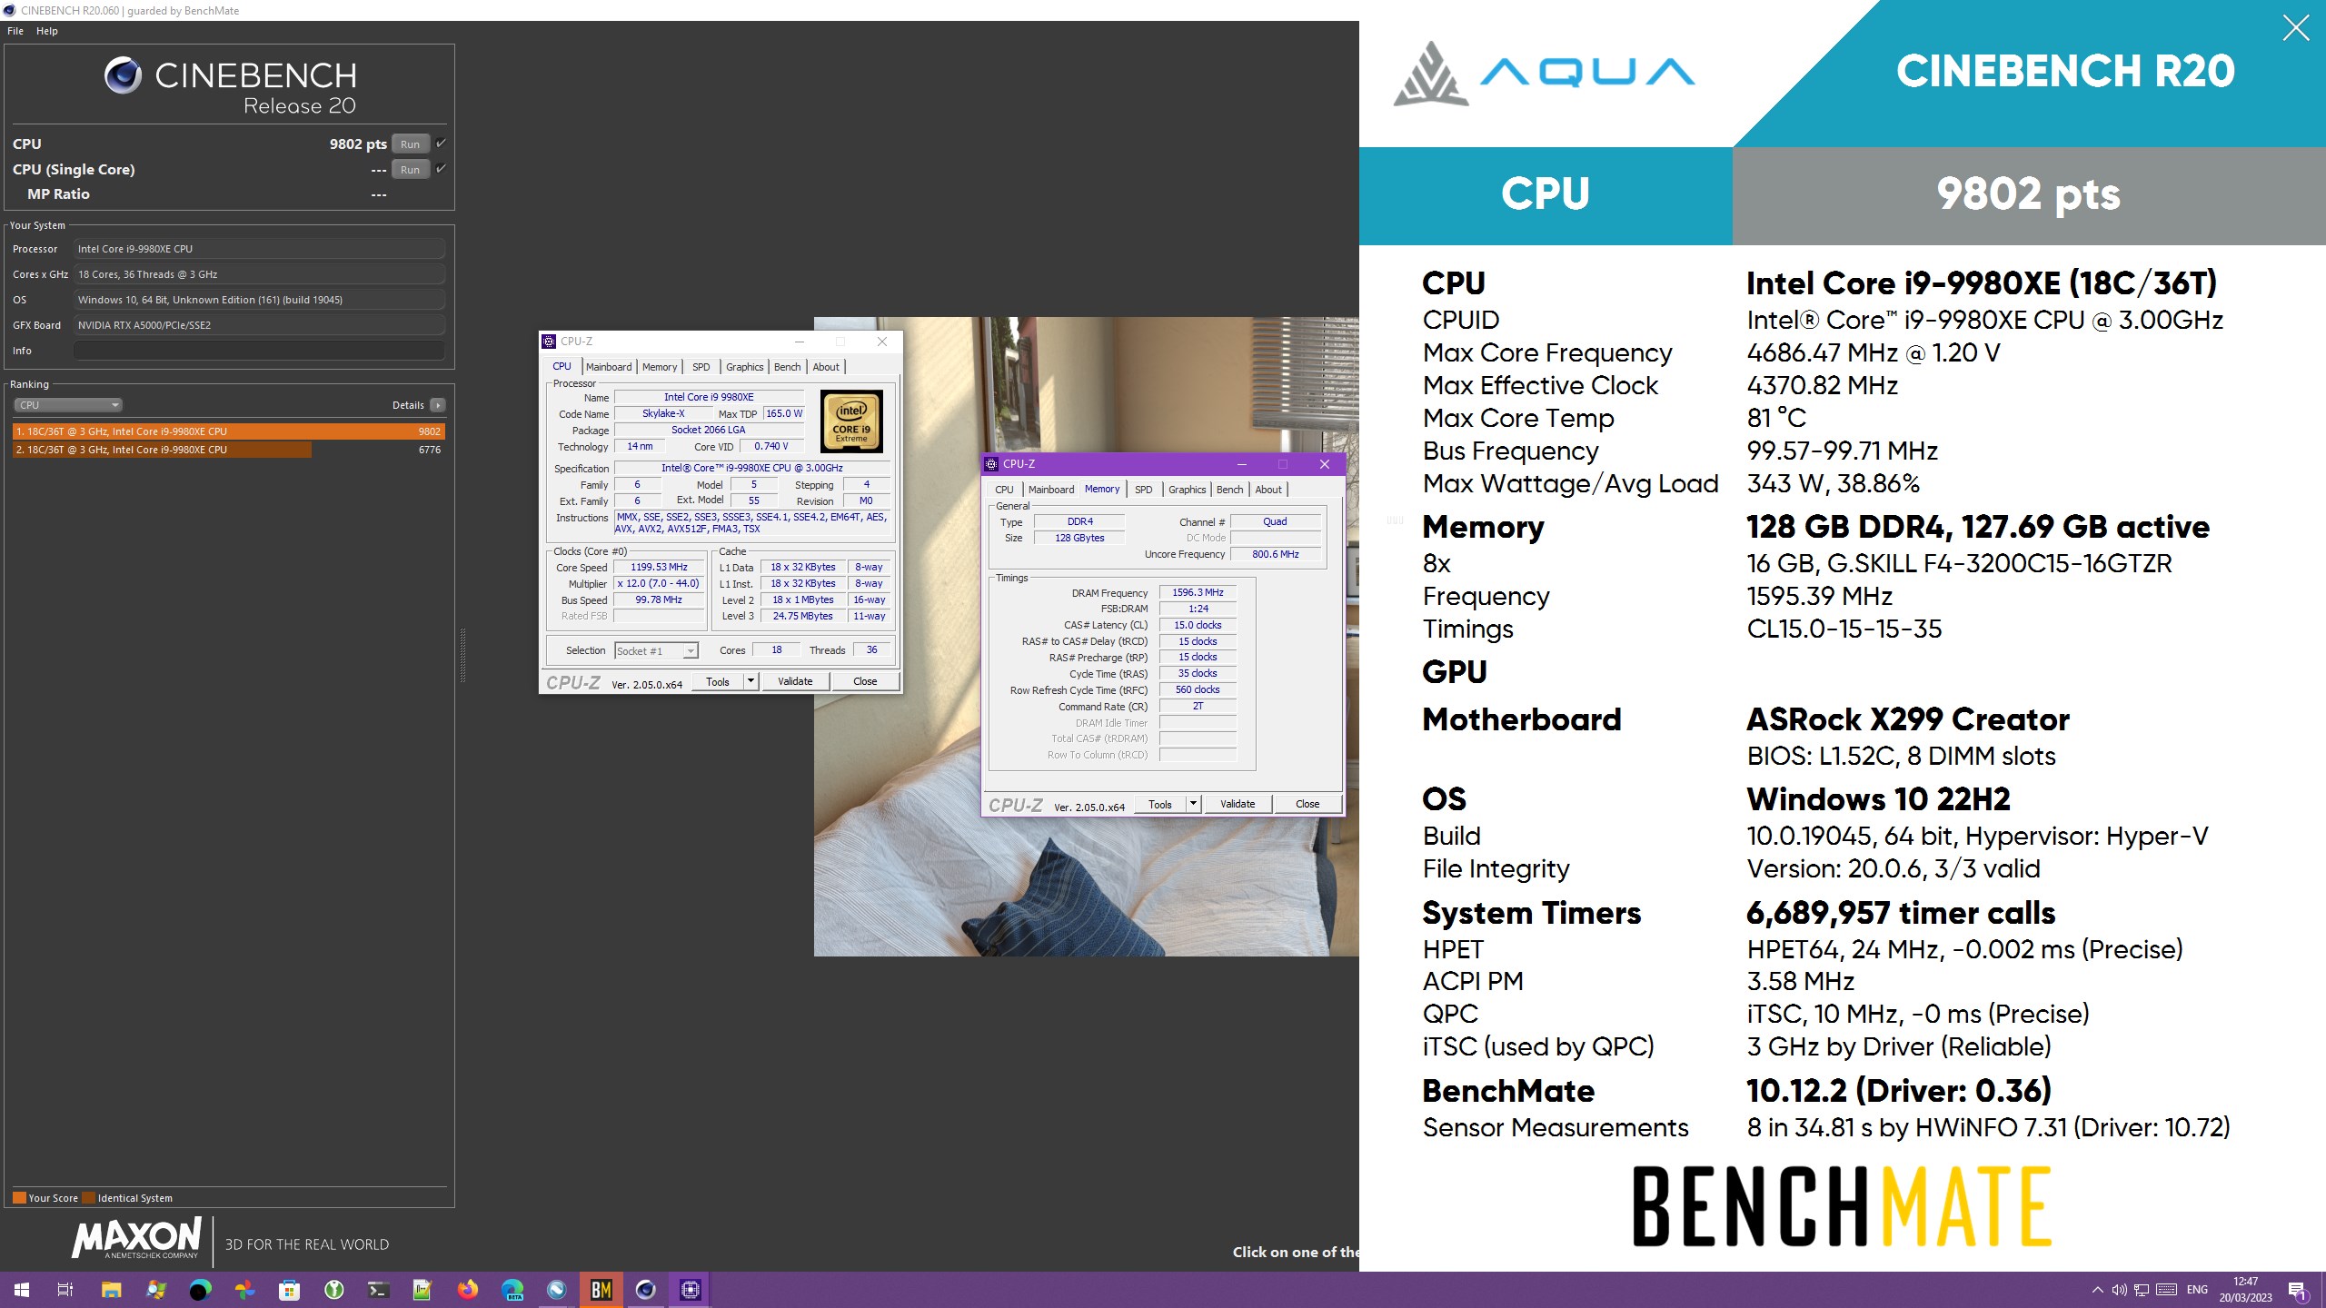The width and height of the screenshot is (2326, 1308).
Task: Run the CPU (Single Core) benchmark
Action: 411,169
